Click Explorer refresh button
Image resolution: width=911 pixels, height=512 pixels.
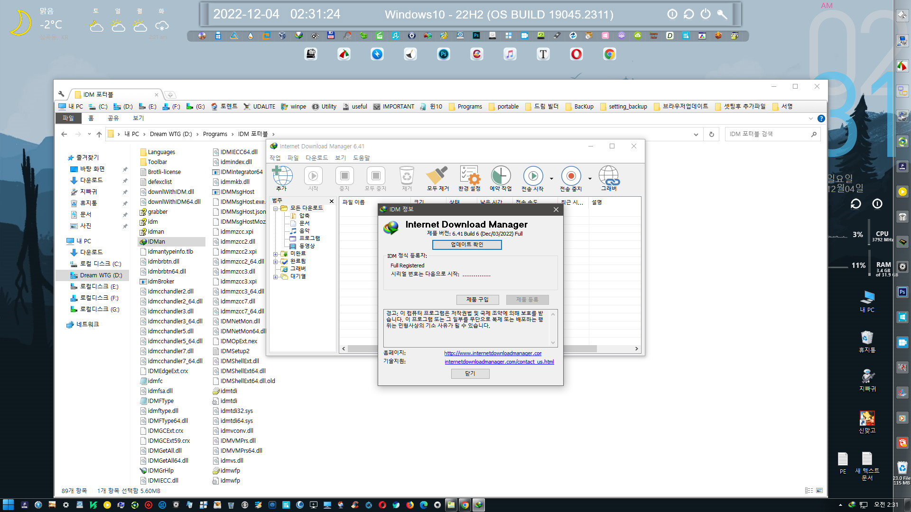click(712, 134)
